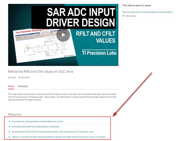Click the '(85 videos)' count text
The width and height of the screenshot is (180, 141).
[131, 16]
